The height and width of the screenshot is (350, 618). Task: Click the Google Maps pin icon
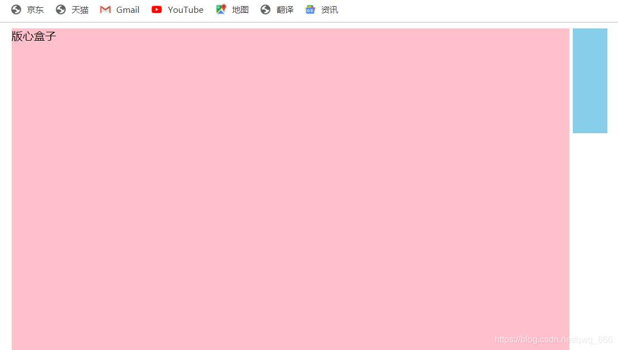[x=221, y=9]
